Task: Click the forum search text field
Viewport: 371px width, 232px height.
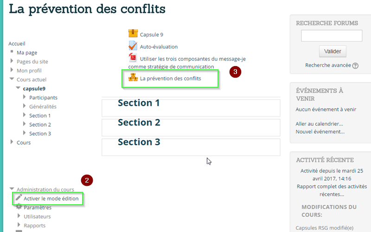Action: pos(332,36)
